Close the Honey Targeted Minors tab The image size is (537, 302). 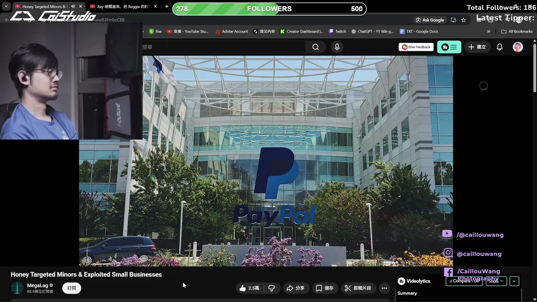point(81,6)
